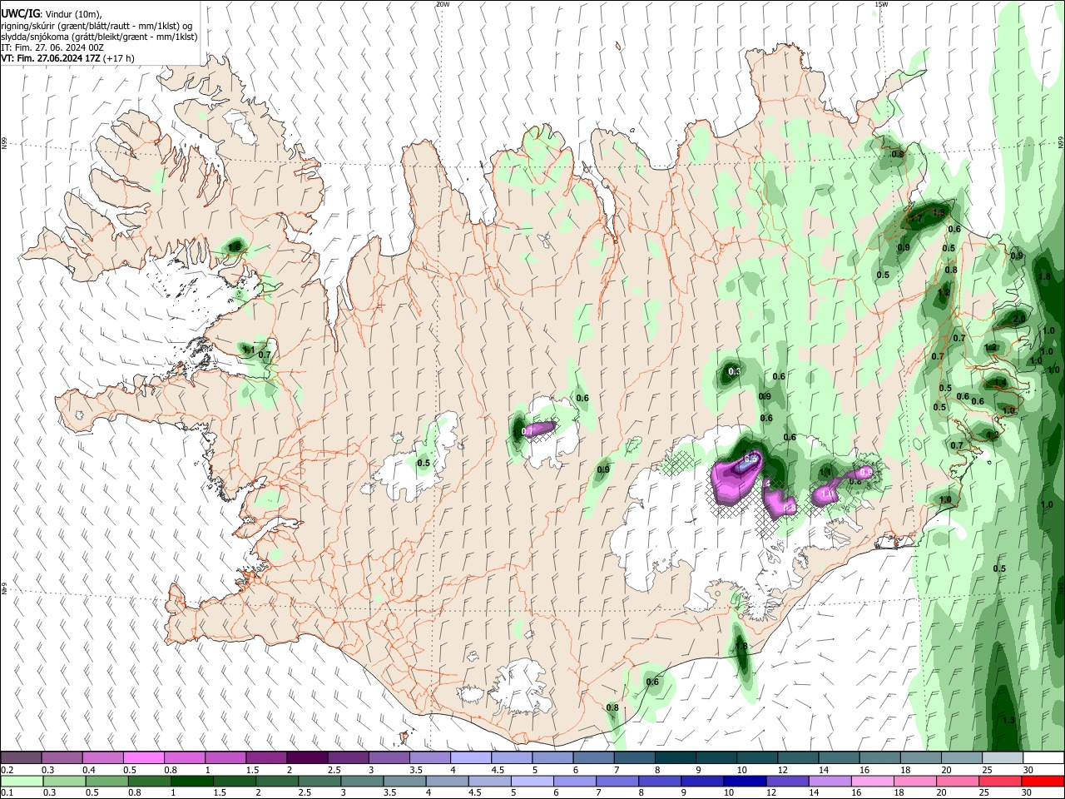Viewport: 1065px width, 799px height.
Task: Pick the 0.5 medium green swatch in lower legend row
Action: tap(106, 781)
